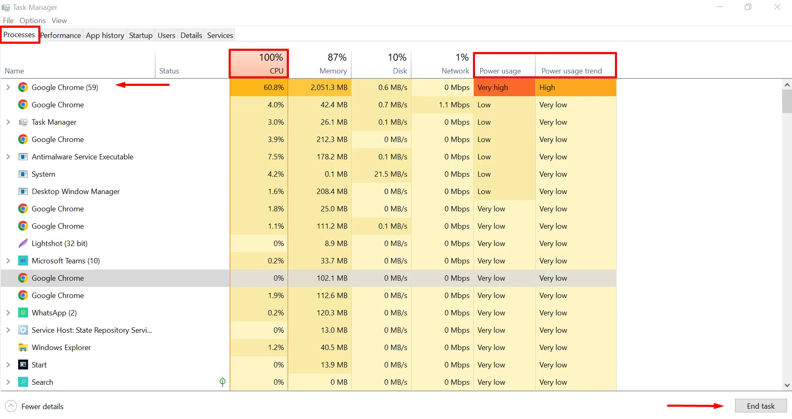
Task: Click the green leaf status icon
Action: (x=222, y=382)
